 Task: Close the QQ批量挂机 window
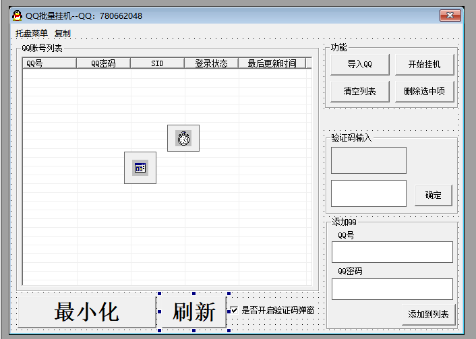[x=450, y=16]
